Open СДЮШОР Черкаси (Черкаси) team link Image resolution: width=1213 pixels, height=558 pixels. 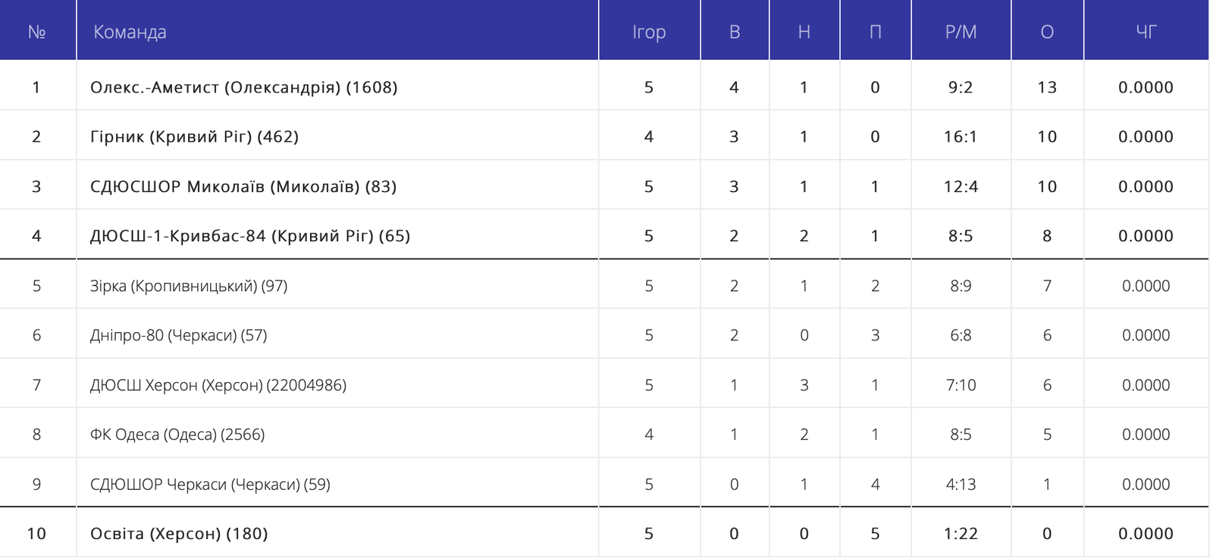pos(210,484)
